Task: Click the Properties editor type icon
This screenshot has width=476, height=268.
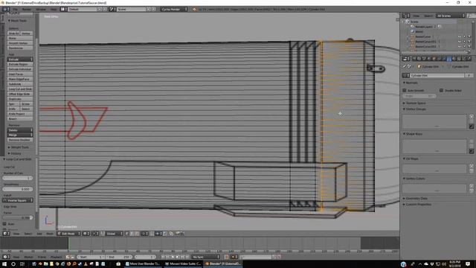Action: [x=406, y=59]
